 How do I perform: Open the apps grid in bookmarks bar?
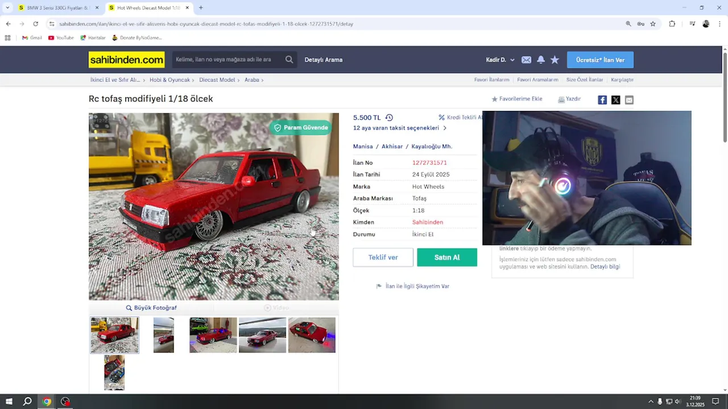coord(7,37)
